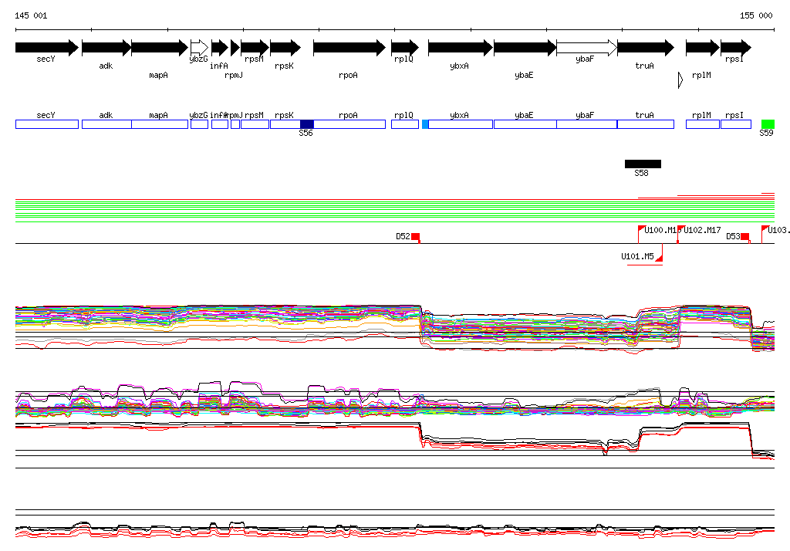Click the blue rpsI annotation box
The image size is (790, 551).
click(736, 124)
